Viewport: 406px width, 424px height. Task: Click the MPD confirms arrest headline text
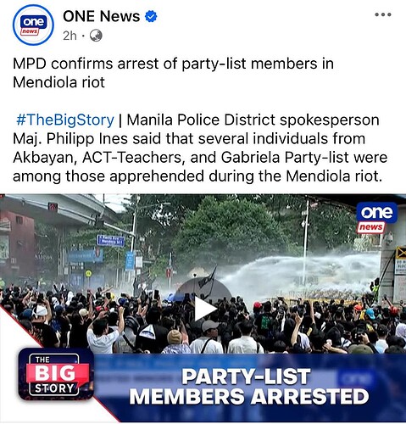173,64
